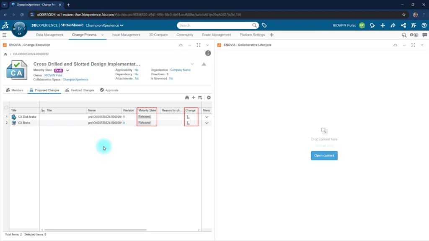Click the home breadcrumb icon

tap(5, 54)
